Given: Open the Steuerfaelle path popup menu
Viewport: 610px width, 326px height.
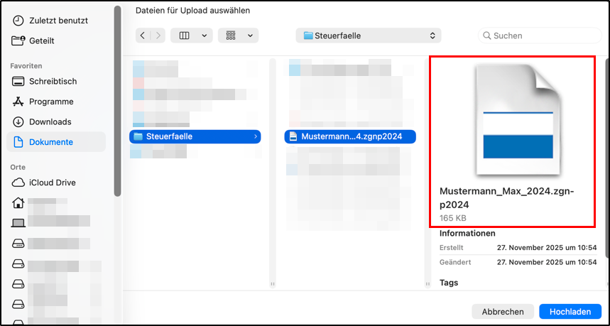Looking at the screenshot, I should tap(369, 36).
